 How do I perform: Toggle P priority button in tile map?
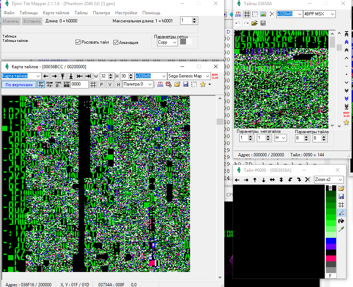[x=102, y=85]
